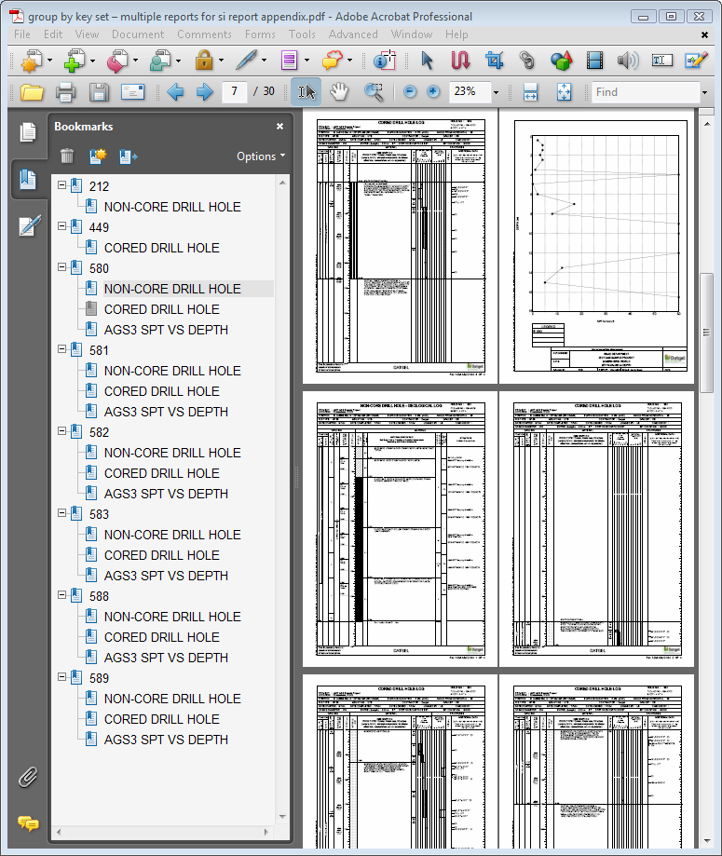
Task: Open the Pages panel icon
Action: pos(29,132)
